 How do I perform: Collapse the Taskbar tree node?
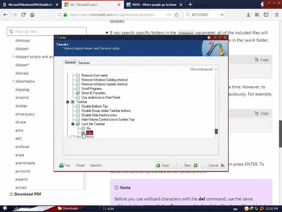pos(68,102)
